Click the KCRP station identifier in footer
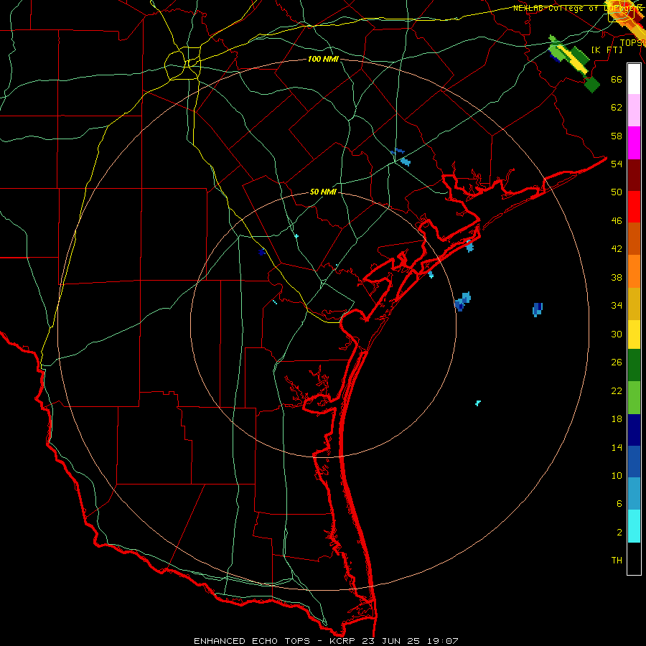Viewport: 646px width, 646px height. [343, 641]
